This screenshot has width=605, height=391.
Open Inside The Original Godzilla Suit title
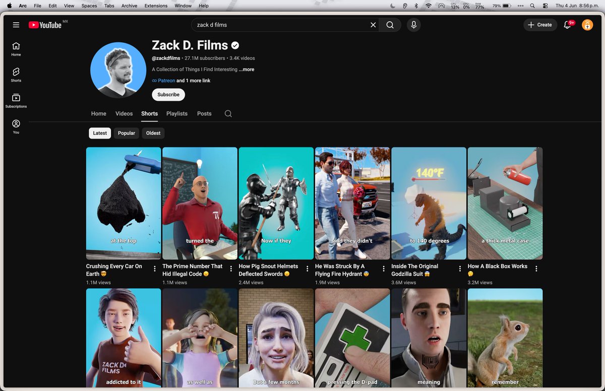coord(415,270)
